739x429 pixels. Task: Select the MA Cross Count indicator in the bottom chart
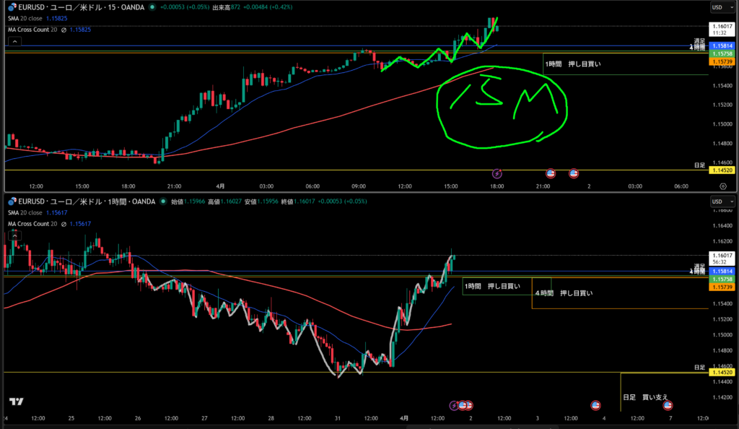tap(33, 224)
